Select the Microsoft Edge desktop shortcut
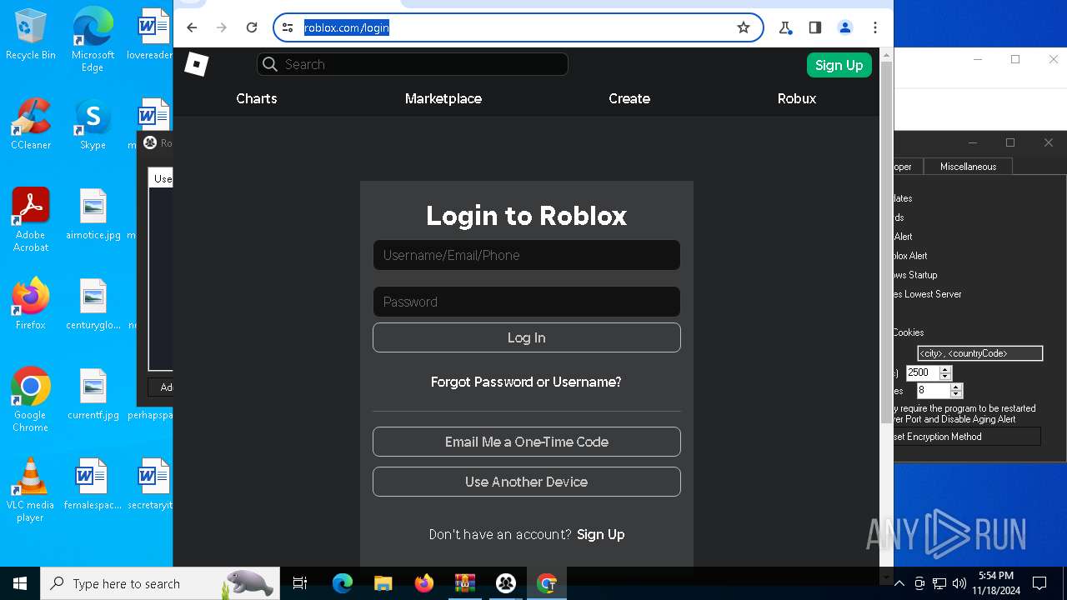1067x600 pixels. (93, 40)
